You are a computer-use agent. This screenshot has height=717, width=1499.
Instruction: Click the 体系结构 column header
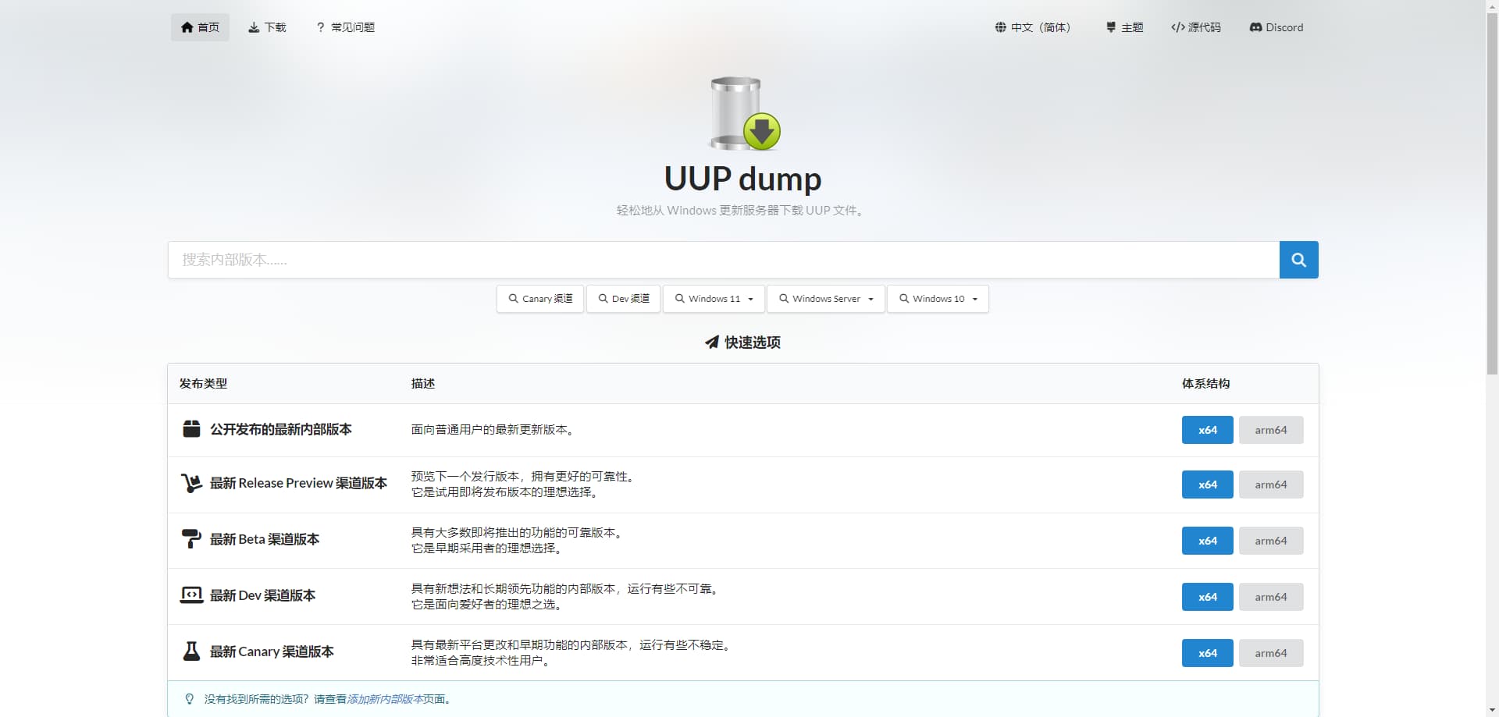1205,384
